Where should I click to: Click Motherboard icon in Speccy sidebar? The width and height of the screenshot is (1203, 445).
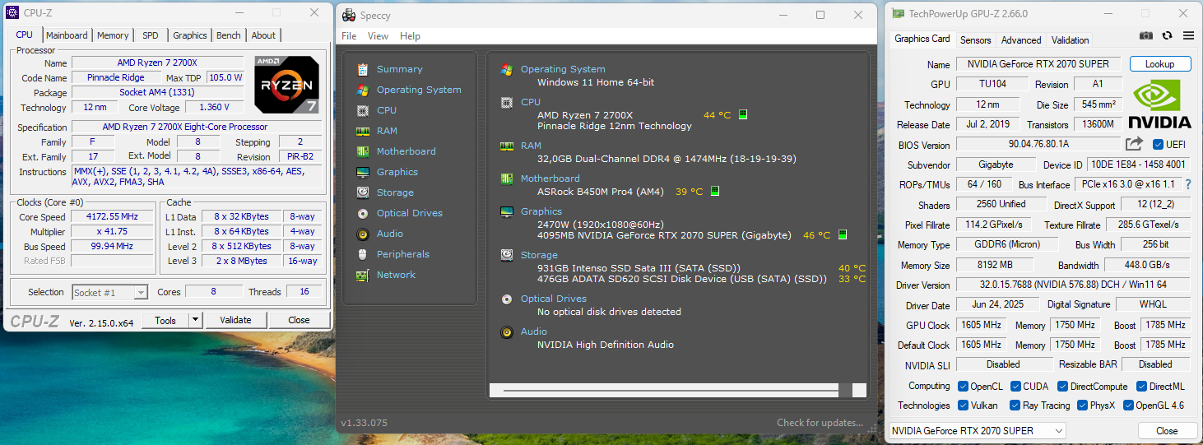362,151
